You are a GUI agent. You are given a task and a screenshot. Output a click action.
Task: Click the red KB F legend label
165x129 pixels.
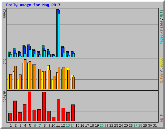pos(161,118)
